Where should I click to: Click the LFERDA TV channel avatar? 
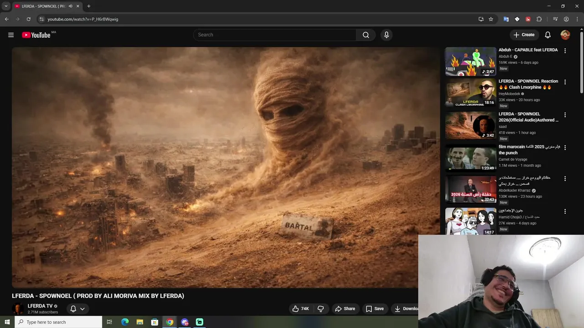click(x=18, y=309)
